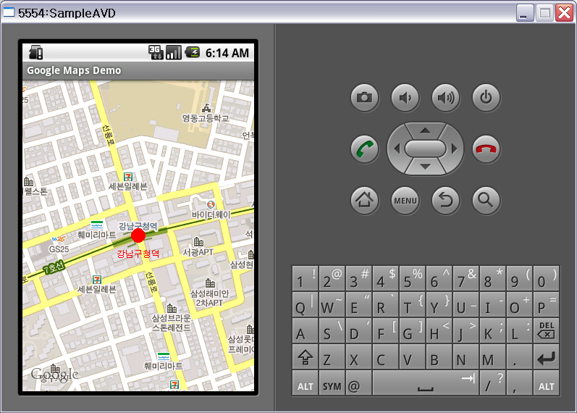This screenshot has height=413, width=577.
Task: Click the Q key
Action: [305, 304]
